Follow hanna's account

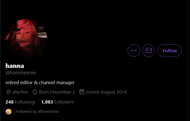click(x=170, y=51)
